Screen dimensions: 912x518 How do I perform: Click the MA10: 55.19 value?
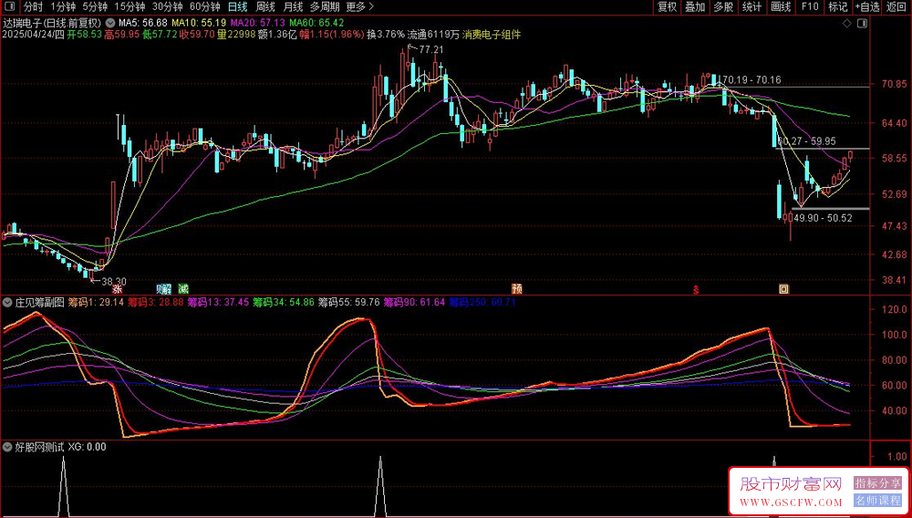199,23
